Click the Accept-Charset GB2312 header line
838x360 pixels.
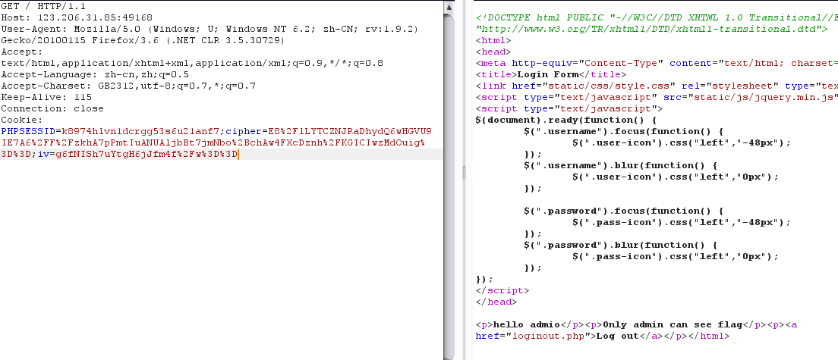coord(128,86)
